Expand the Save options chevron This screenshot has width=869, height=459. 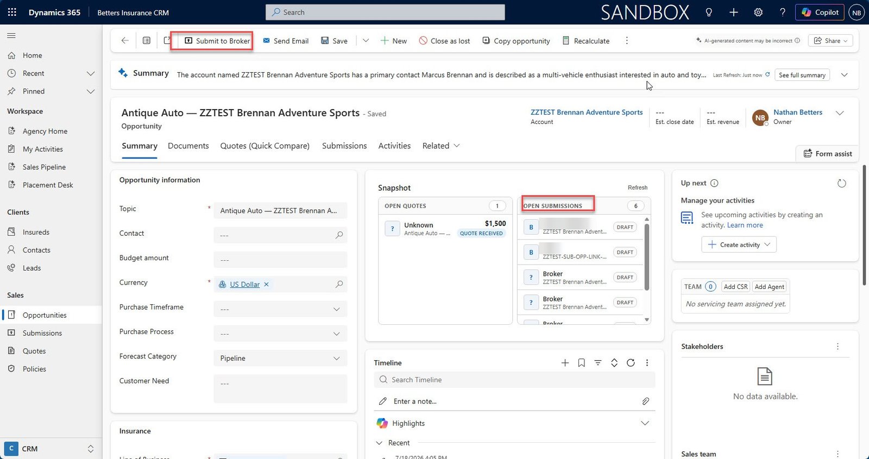coord(366,41)
